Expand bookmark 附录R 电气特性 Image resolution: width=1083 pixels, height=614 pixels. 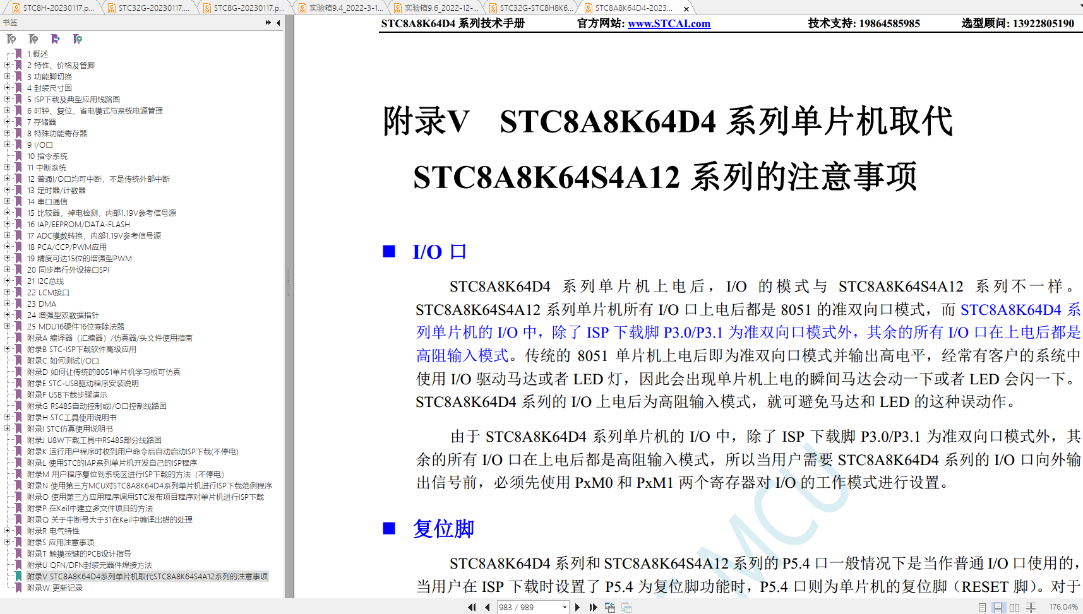point(7,531)
